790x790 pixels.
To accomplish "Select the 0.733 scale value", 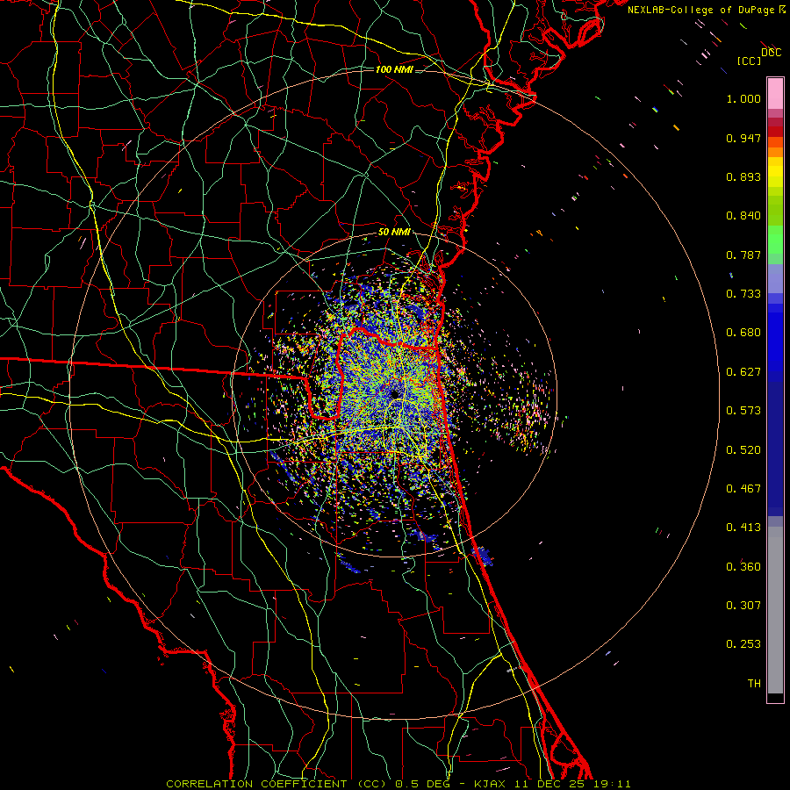I will (x=743, y=294).
